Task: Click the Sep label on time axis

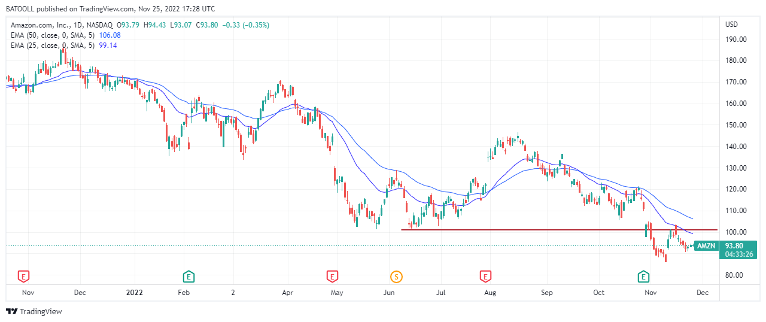Action: (x=546, y=293)
